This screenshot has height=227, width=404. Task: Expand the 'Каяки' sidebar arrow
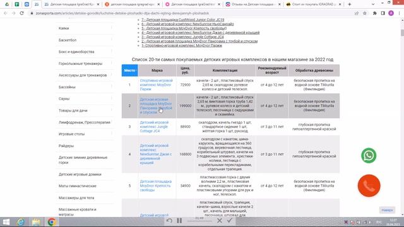pos(112,28)
